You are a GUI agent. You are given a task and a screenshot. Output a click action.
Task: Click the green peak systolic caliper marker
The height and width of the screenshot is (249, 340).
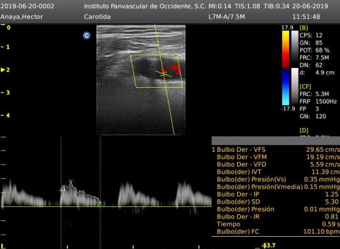71,182
